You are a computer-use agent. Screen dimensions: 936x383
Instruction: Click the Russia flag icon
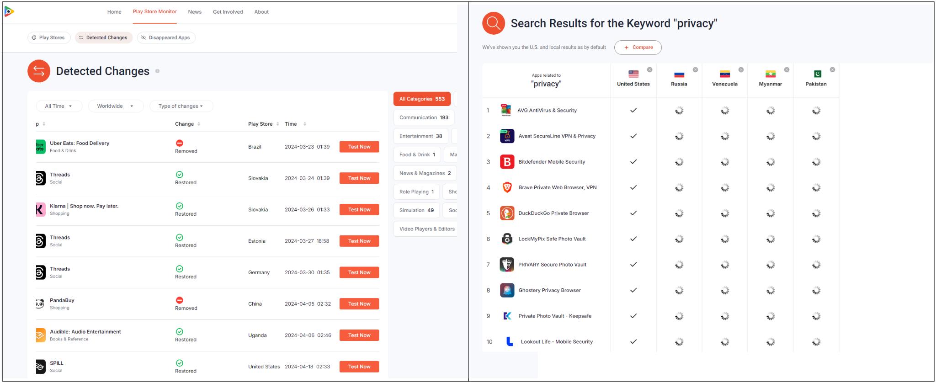[679, 74]
